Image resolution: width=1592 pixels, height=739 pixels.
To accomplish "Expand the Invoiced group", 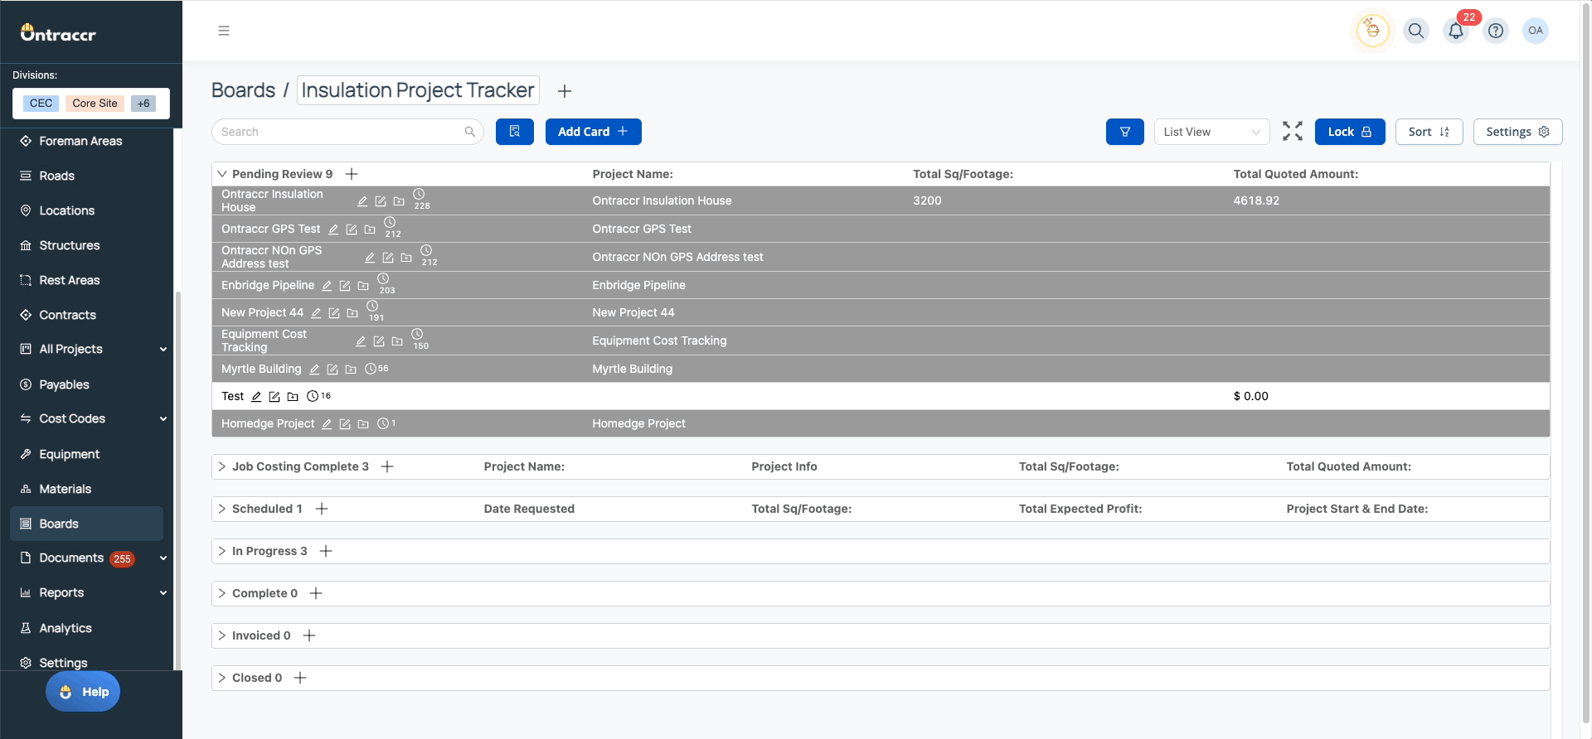I will pyautogui.click(x=222, y=635).
